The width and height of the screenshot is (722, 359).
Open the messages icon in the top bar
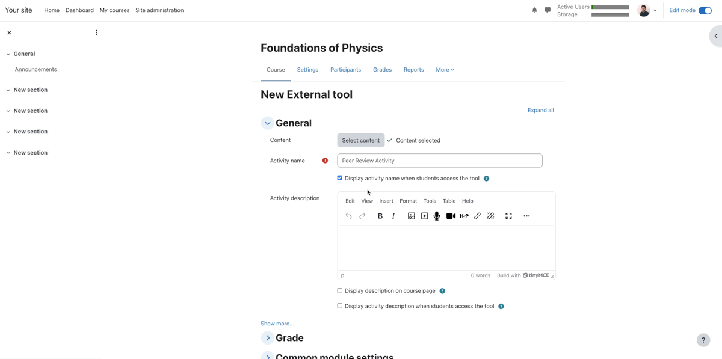pos(548,10)
